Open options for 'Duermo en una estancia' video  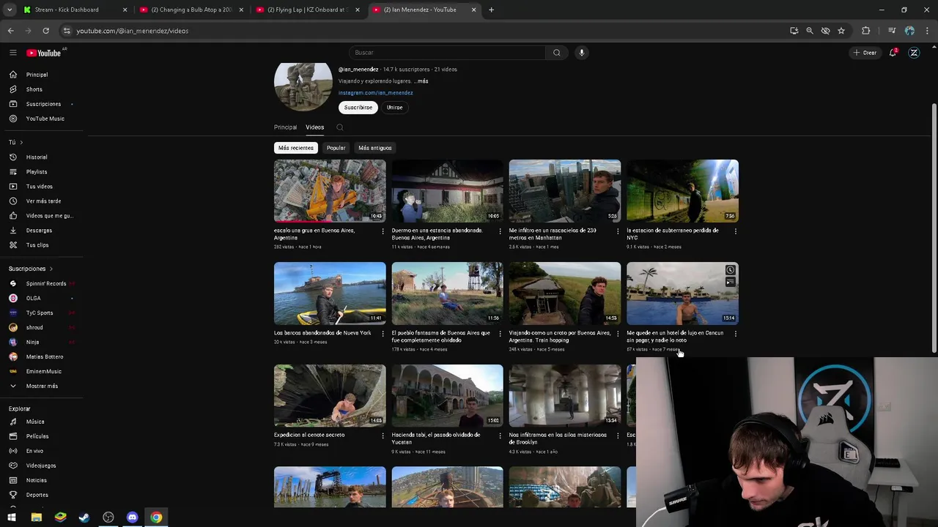[x=501, y=231]
